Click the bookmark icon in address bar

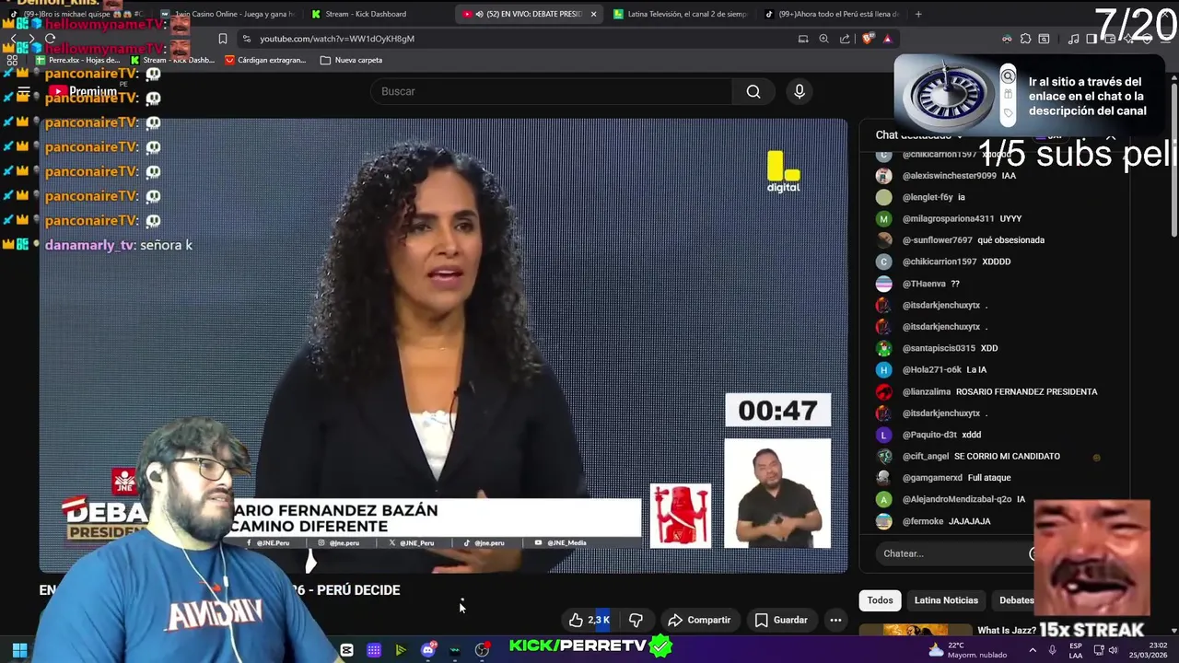223,39
